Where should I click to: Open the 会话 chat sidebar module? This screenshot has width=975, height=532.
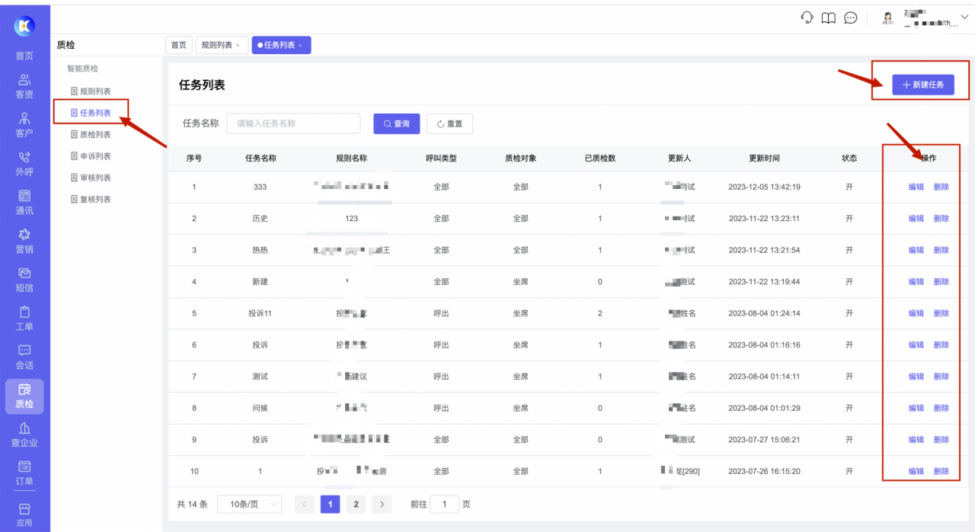(24, 357)
